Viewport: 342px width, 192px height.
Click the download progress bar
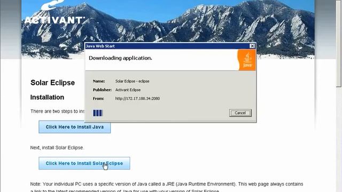(98, 113)
